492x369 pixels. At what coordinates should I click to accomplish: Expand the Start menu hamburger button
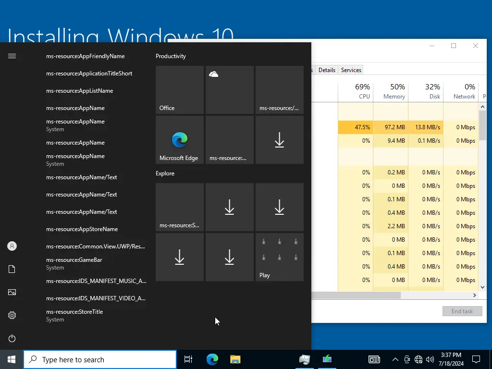(12, 56)
